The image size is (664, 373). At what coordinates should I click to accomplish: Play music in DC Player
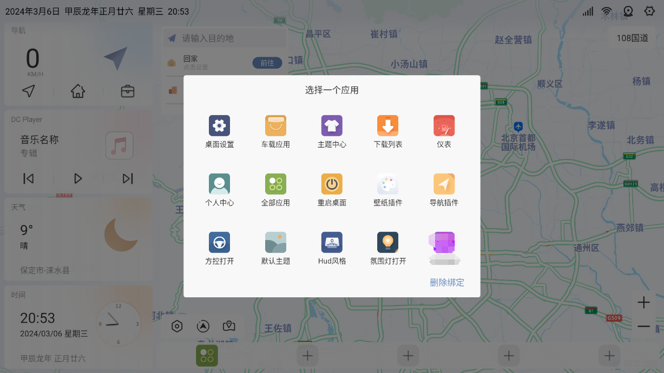pyautogui.click(x=78, y=178)
